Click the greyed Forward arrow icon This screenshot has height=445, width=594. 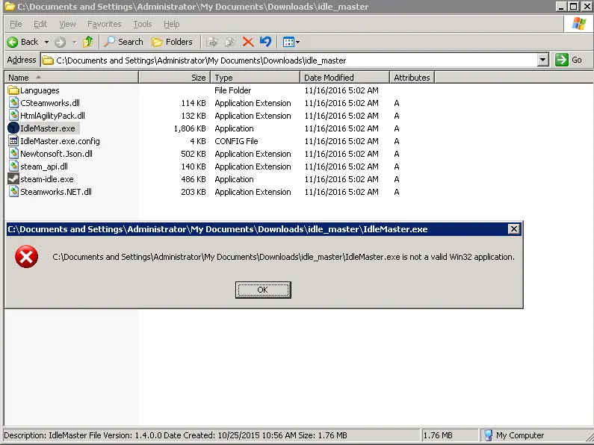(60, 42)
